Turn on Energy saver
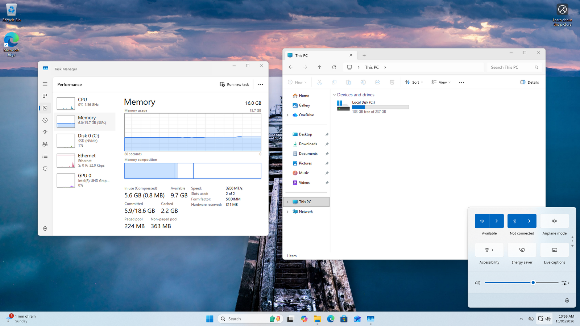The height and width of the screenshot is (326, 580). [x=522, y=250]
